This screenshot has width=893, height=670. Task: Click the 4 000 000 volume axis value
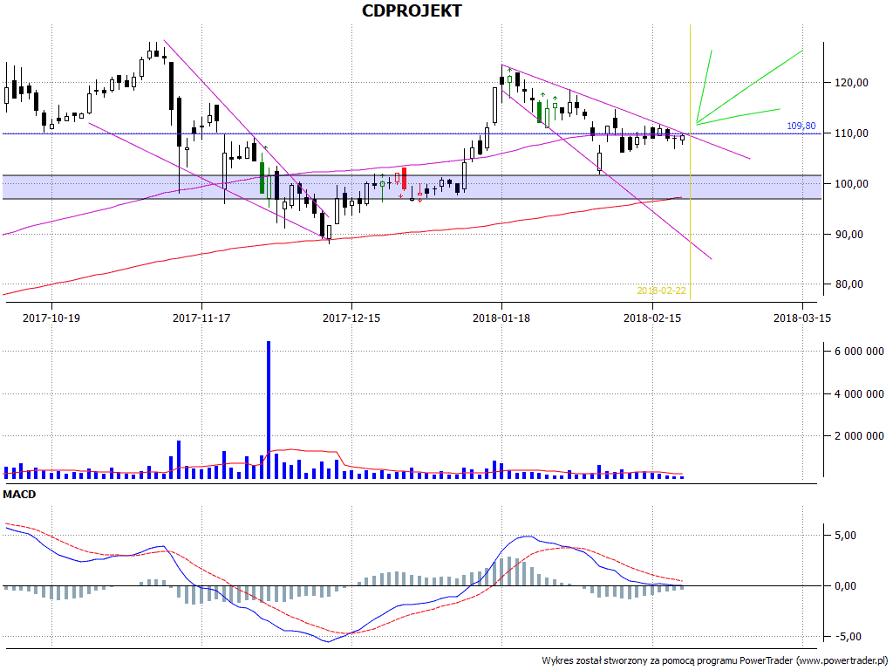pyautogui.click(x=859, y=393)
